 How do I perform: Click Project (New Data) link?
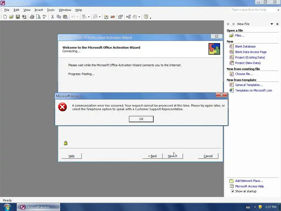(248, 63)
